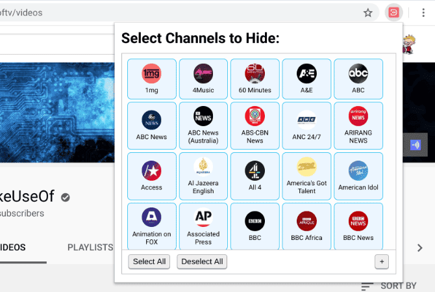The image size is (435, 292).
Task: Select America's Got Talent channel
Action: pos(306,176)
